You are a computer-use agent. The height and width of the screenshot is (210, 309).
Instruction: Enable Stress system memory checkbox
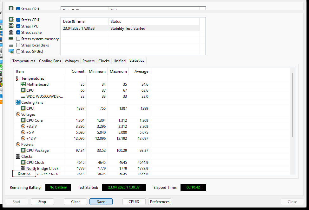[18, 39]
